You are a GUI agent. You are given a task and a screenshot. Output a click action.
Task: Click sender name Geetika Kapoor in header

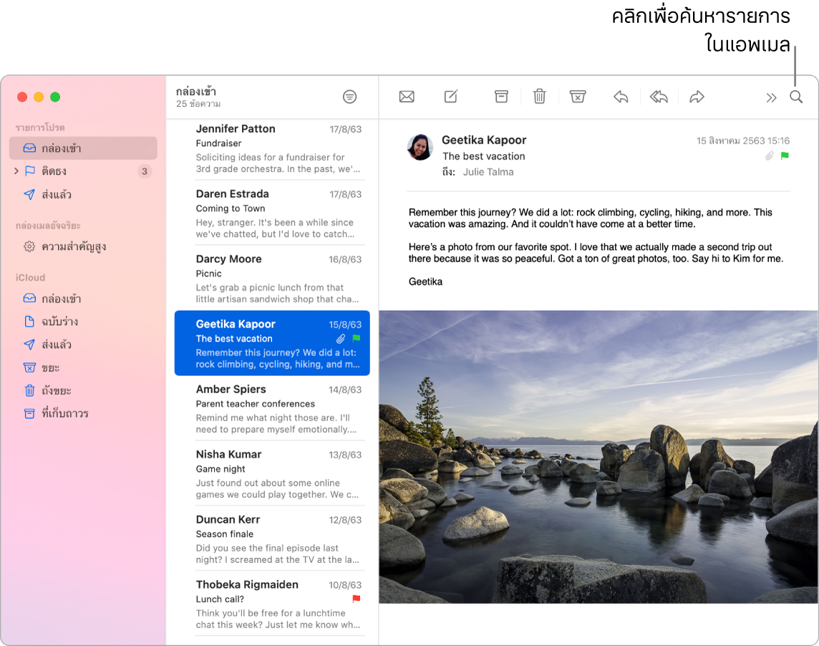484,140
